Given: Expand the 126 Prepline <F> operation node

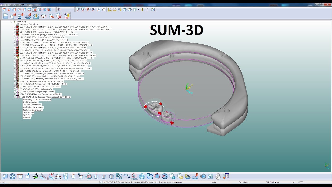Looking at the screenshot, I should tap(15, 37).
